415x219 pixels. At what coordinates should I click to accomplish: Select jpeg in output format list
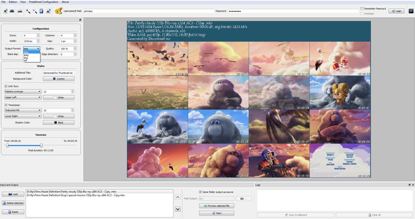pos(32,55)
